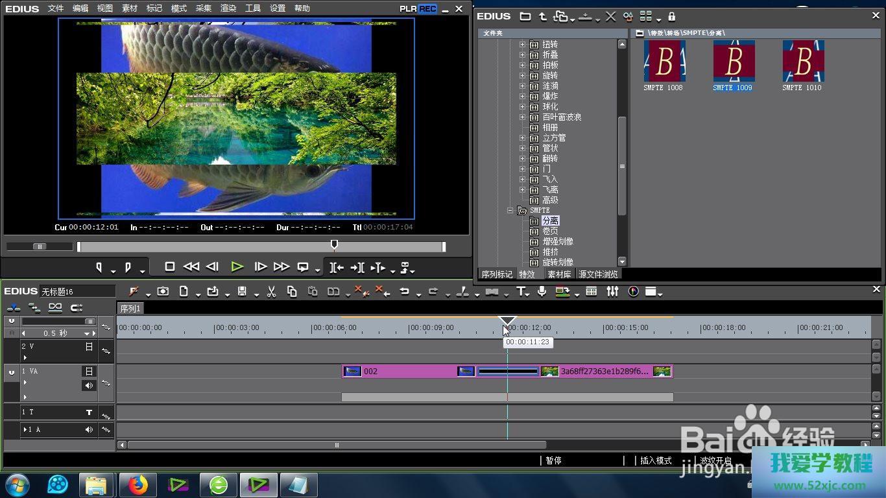Image resolution: width=886 pixels, height=498 pixels.
Task: Click the lock icon in effects panel toolbar
Action: pyautogui.click(x=672, y=16)
